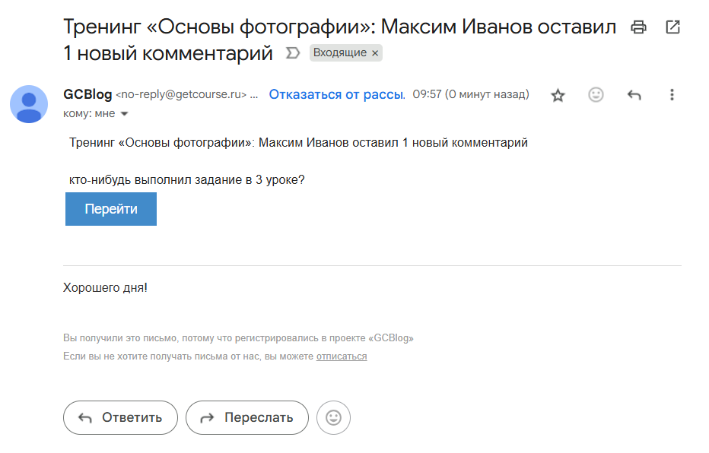Click the email subject heading
The image size is (709, 453).
(339, 40)
